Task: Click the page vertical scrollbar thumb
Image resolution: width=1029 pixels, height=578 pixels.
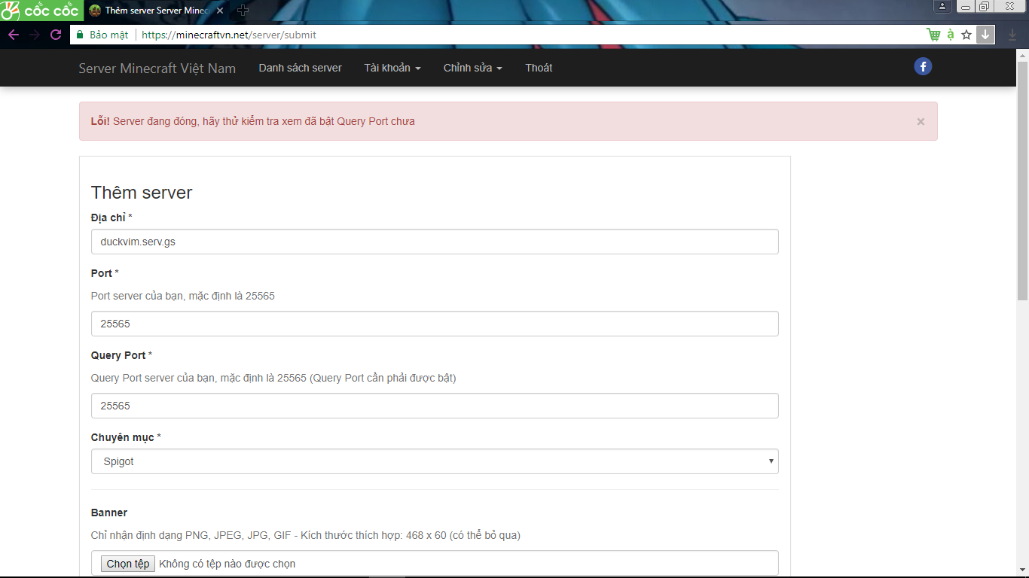Action: coord(1022,181)
